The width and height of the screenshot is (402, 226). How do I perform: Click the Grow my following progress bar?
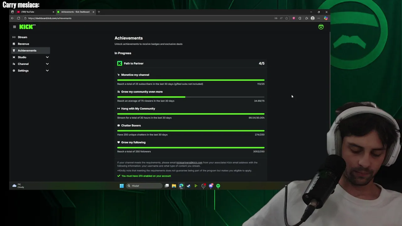coord(191,148)
